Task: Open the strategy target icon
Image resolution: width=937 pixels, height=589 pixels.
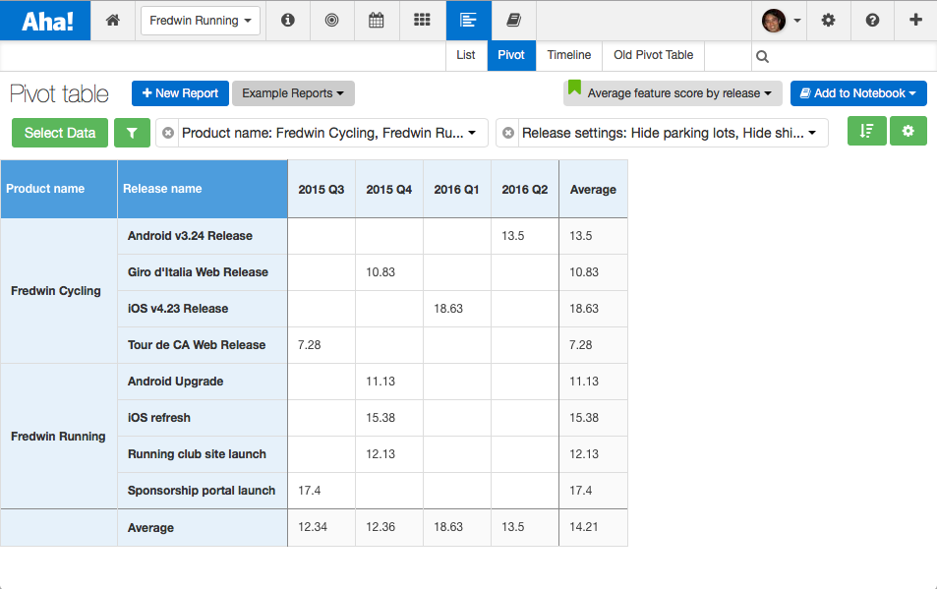Action: point(331,21)
